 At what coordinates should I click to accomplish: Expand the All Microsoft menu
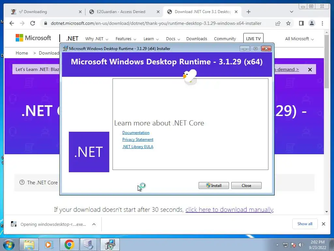(x=299, y=39)
